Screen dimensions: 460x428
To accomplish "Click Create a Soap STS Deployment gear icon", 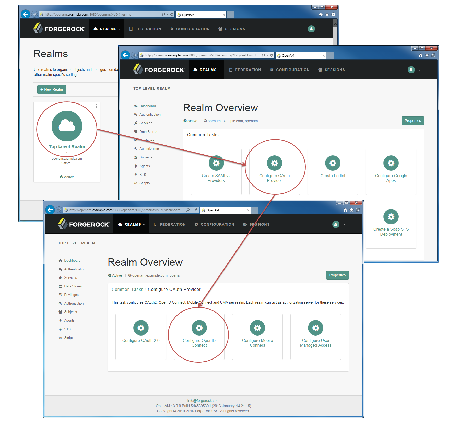I will click(391, 217).
